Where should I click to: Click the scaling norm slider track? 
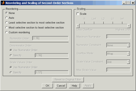pos(103,26)
